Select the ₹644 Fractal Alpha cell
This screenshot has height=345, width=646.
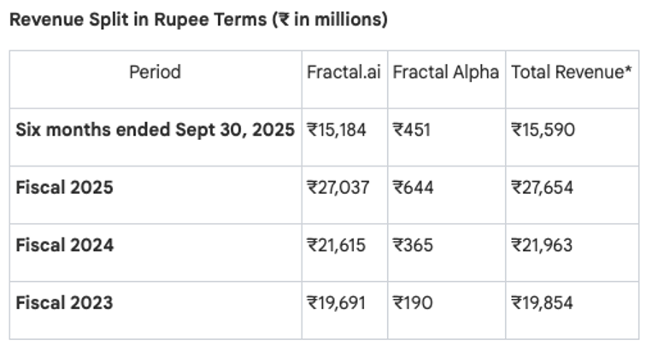pos(413,187)
